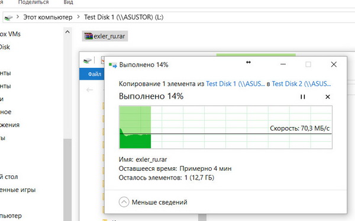Open the Test Disk 2 destination link

point(301,84)
